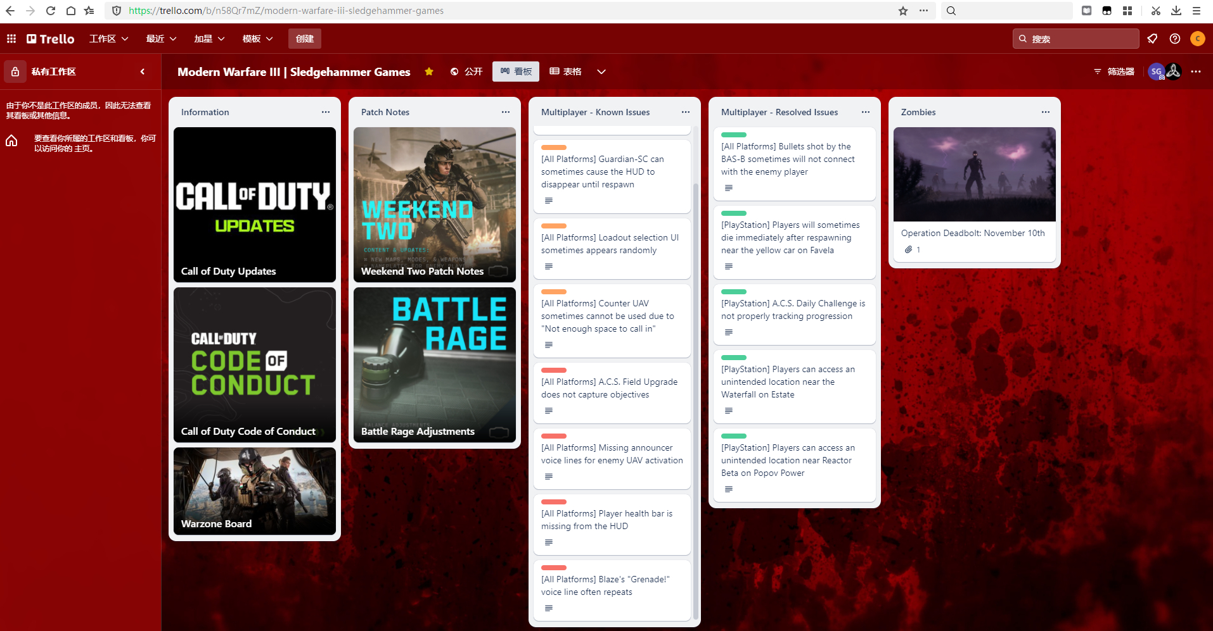
Task: Open the Call of Duty Updates card
Action: pos(255,204)
